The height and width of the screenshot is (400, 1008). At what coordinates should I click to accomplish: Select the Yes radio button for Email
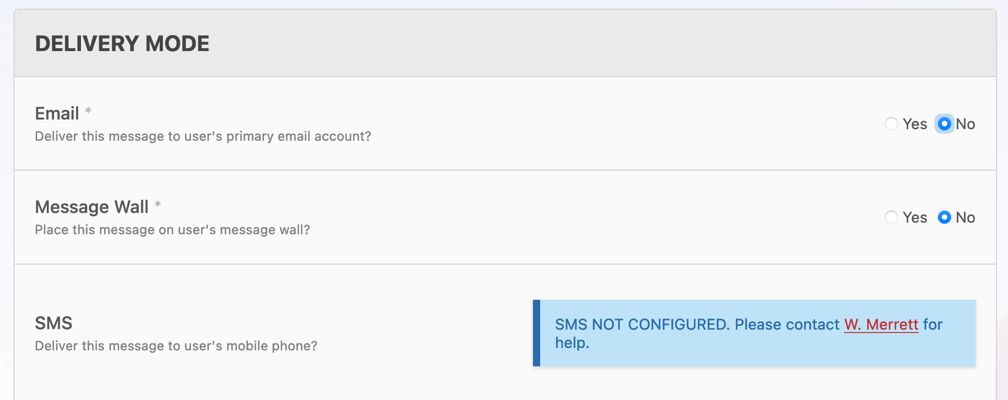[891, 124]
